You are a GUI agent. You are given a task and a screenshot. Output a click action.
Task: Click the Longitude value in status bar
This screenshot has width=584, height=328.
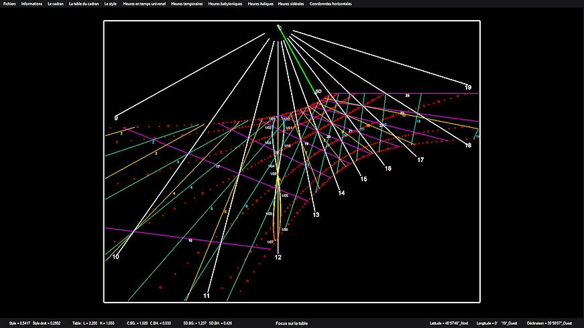(498, 323)
